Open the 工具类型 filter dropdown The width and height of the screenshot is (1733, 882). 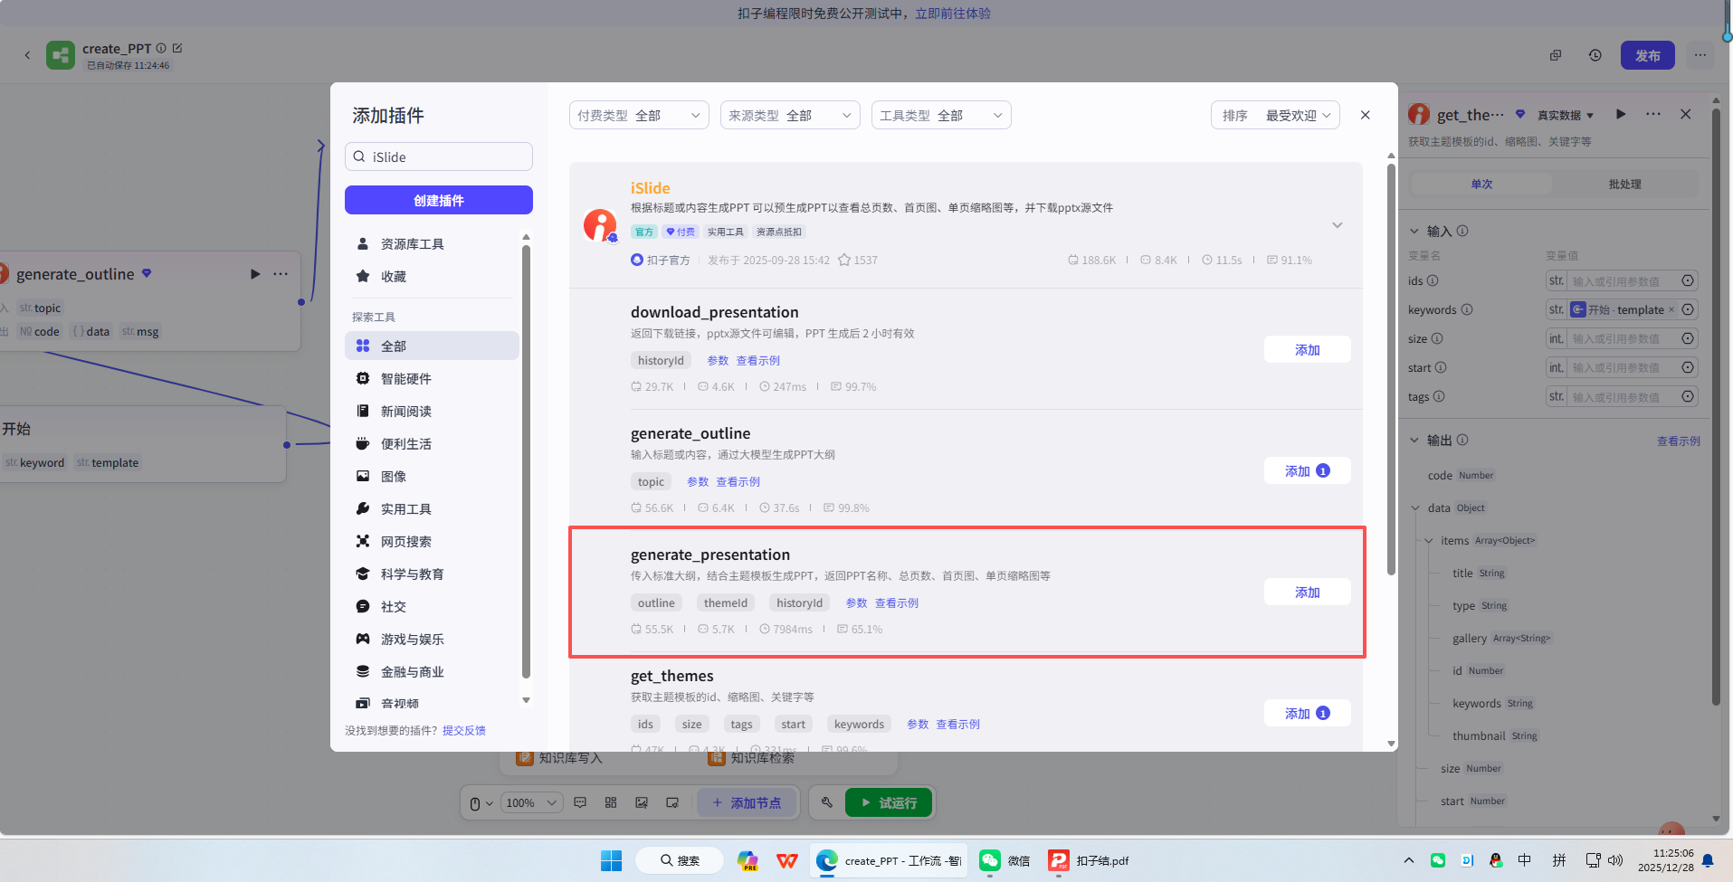click(941, 115)
